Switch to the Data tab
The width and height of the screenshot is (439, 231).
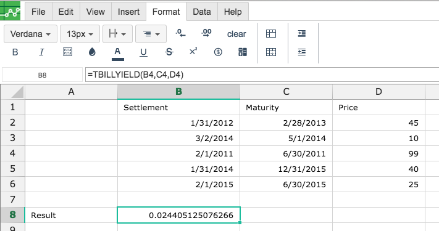201,12
